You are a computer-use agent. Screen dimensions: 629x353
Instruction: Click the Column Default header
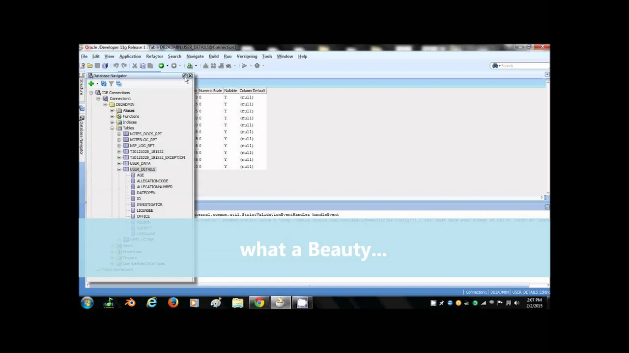click(x=253, y=91)
